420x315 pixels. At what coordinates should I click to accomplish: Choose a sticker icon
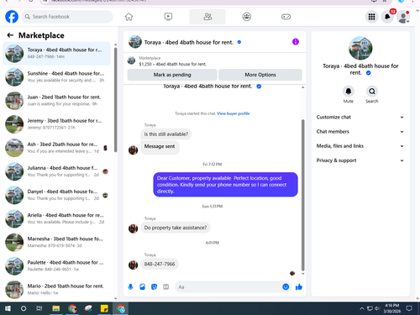tap(154, 286)
